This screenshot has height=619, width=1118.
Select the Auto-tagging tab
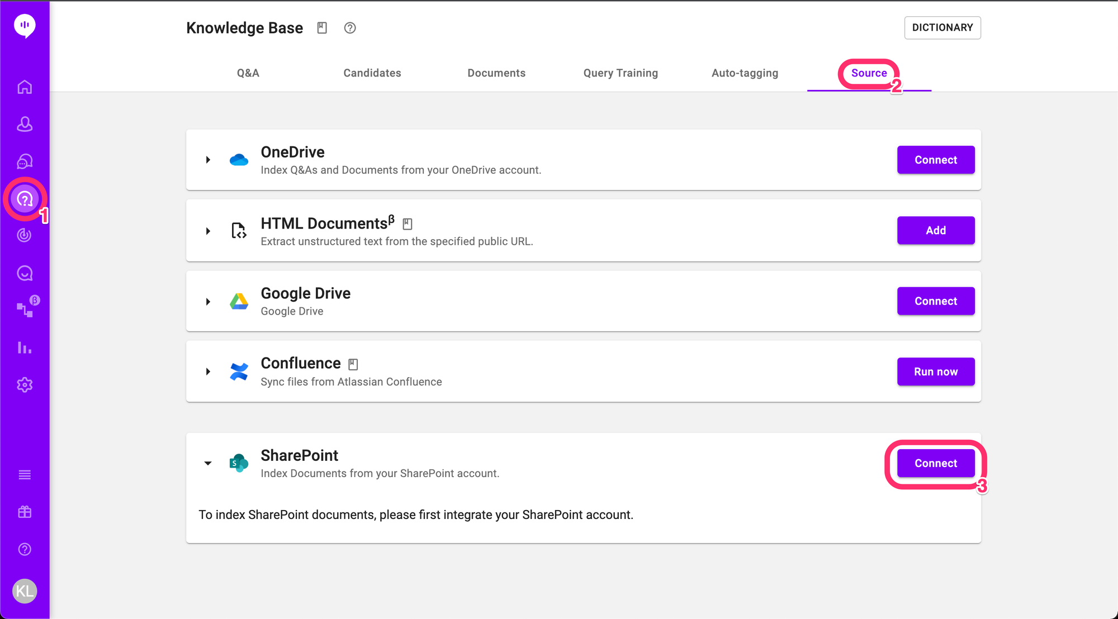[745, 73]
